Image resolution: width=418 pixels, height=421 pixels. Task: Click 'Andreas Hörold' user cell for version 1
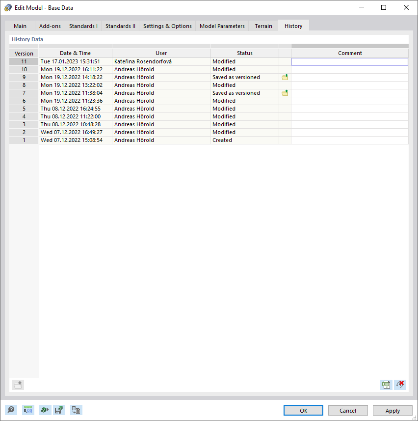tap(161, 140)
